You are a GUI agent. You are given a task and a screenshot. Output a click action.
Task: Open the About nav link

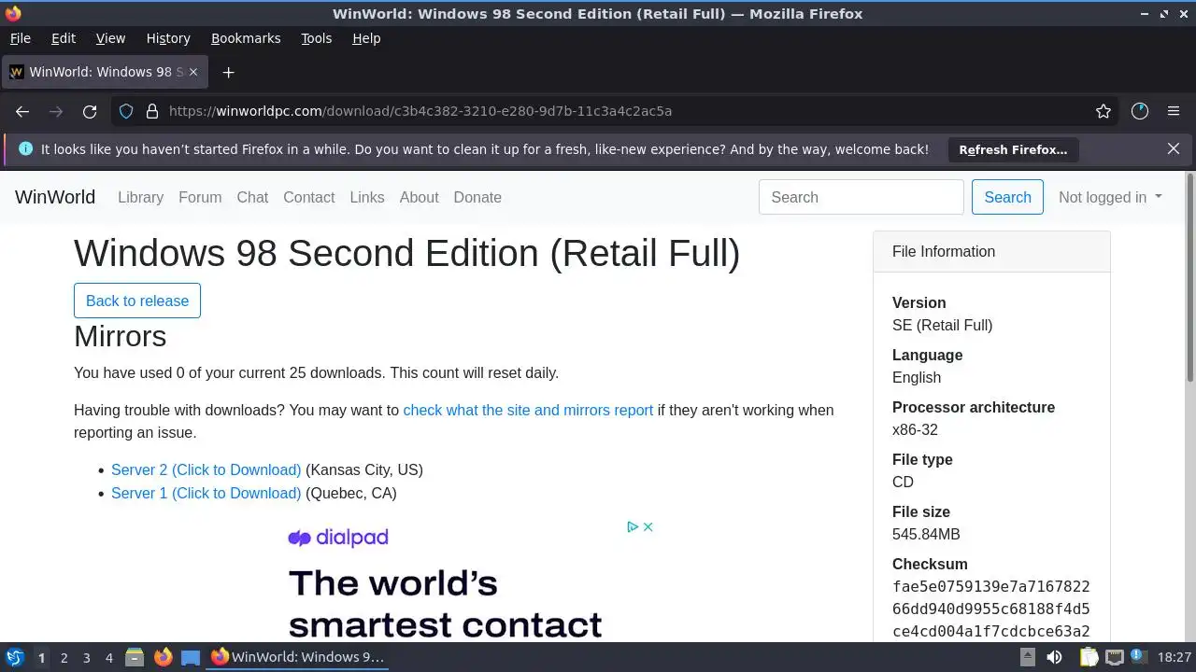[419, 197]
